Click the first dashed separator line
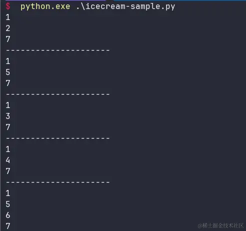The width and height of the screenshot is (246, 231). click(58, 50)
